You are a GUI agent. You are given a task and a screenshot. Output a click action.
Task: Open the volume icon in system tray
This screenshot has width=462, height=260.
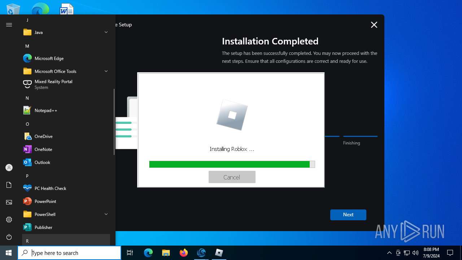point(415,253)
